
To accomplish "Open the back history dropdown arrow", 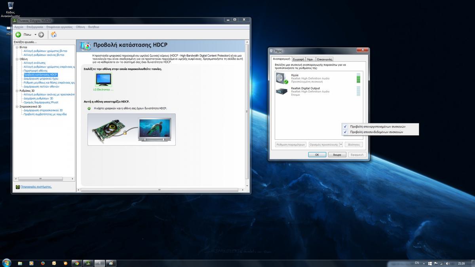I will click(x=35, y=34).
